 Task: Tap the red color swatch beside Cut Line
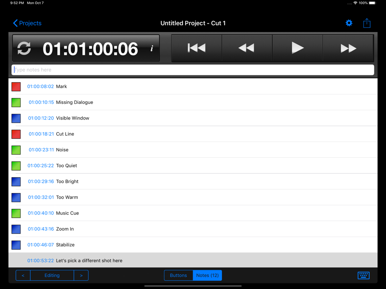tap(16, 134)
